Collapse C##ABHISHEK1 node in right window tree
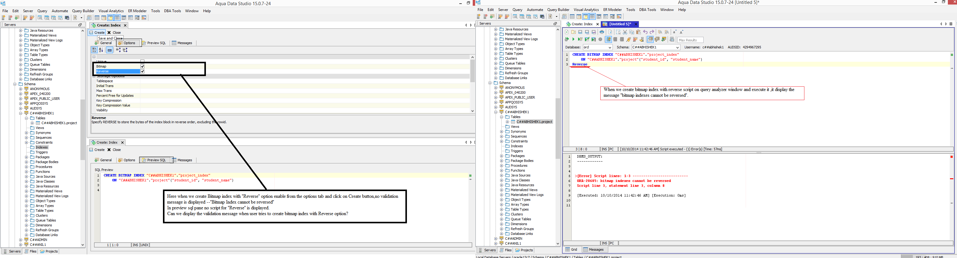Screen dimensions: 957x258 coord(496,112)
